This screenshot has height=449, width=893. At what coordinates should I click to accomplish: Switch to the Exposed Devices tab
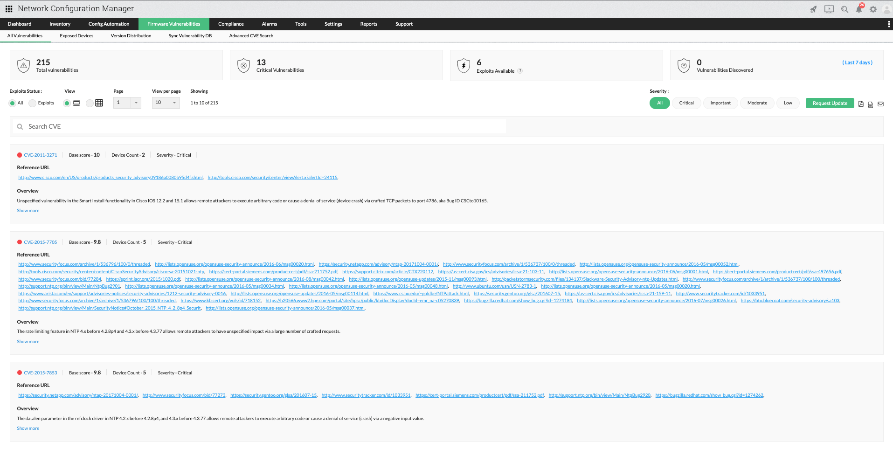tap(76, 35)
